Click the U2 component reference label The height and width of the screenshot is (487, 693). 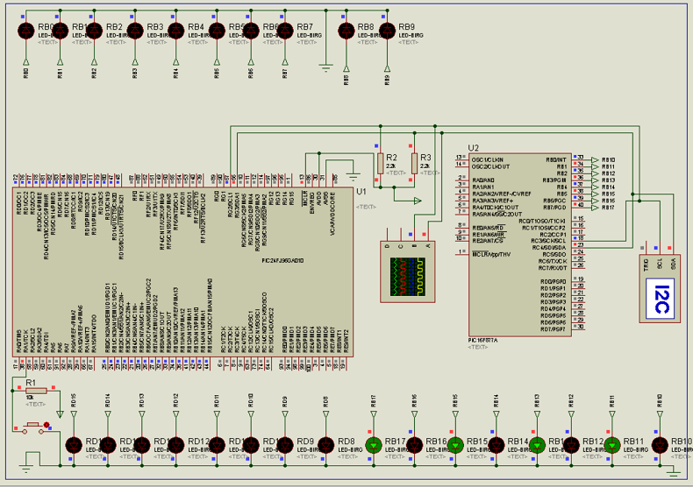(474, 147)
